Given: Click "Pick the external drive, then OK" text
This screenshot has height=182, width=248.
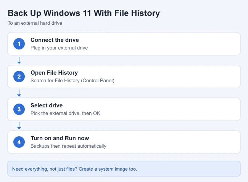Looking at the screenshot, I should click(x=65, y=113).
